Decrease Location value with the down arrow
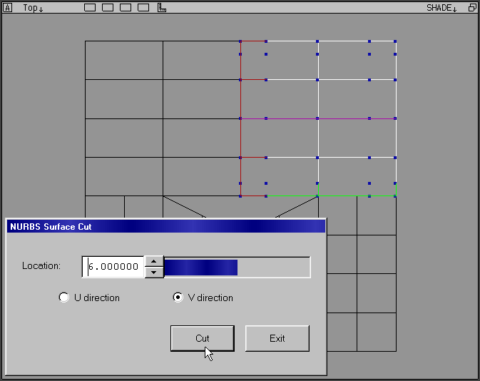This screenshot has height=381, width=480. 154,272
